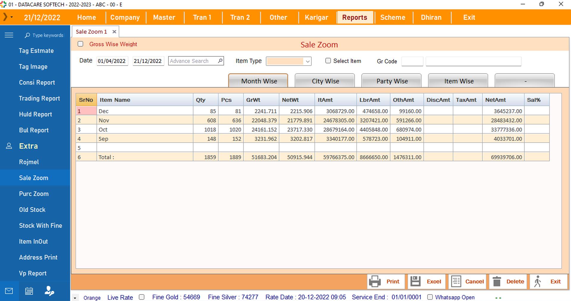Open the arrow dropdown beside the date
Image resolution: width=571 pixels, height=301 pixels.
point(12,17)
